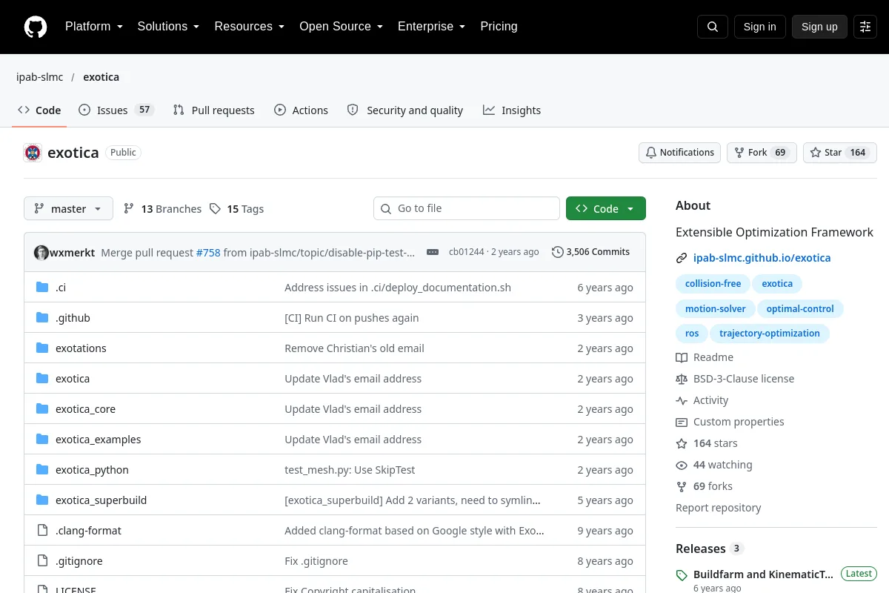889x593 pixels.
Task: Click the file icon of .clang-format
Action: 42,531
